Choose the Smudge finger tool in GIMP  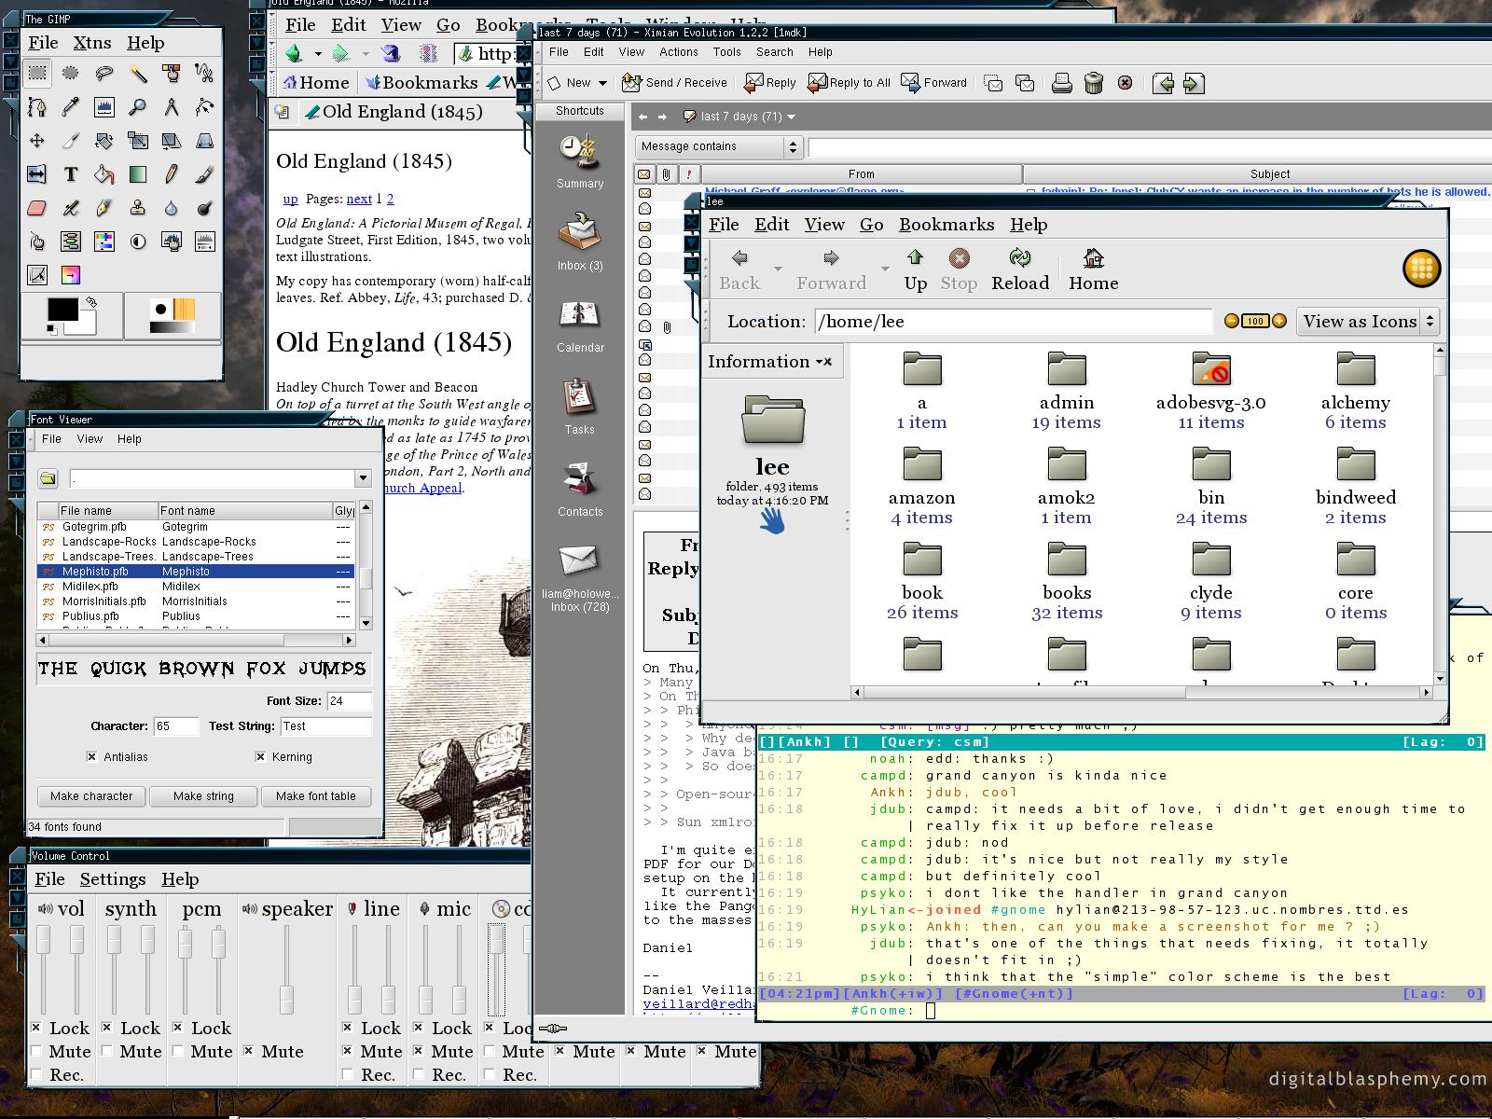point(37,242)
